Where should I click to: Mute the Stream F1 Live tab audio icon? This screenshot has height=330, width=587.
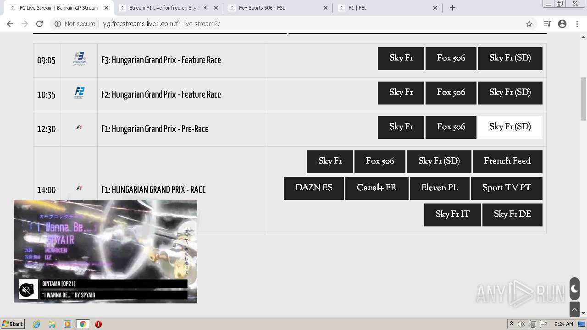pos(206,8)
